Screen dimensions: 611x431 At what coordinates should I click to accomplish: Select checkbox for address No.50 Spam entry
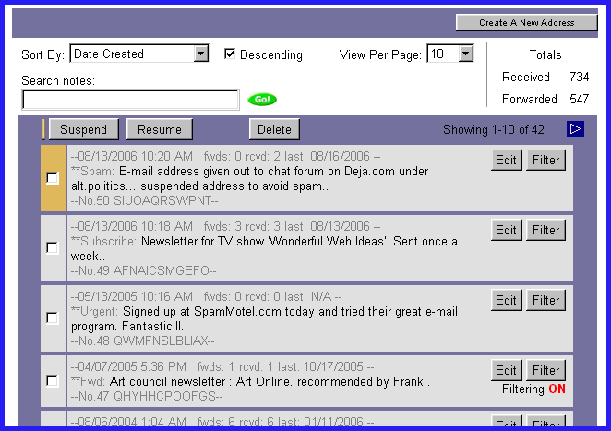tap(53, 178)
